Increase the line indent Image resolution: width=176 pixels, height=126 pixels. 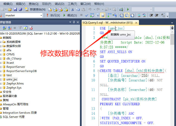coord(157,15)
